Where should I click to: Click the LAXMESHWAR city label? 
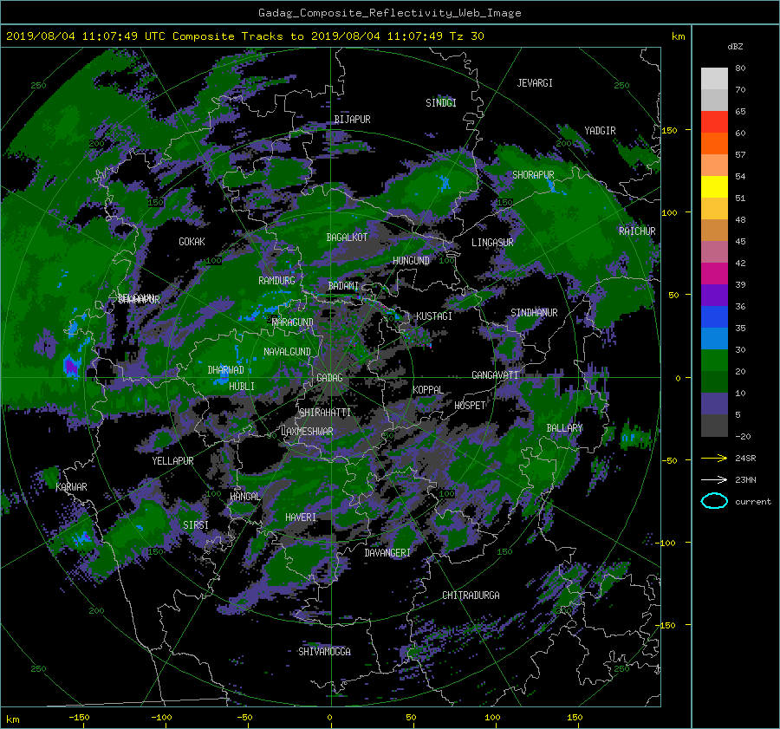click(307, 432)
